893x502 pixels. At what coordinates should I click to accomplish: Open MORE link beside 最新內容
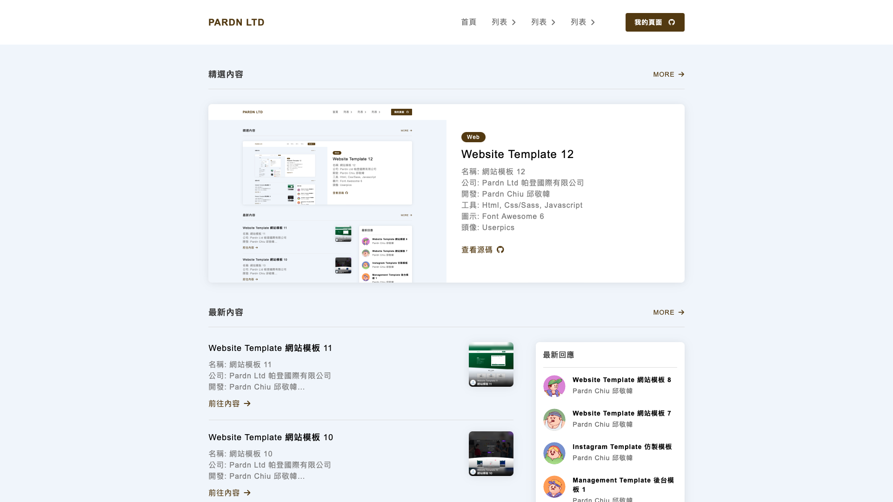669,312
